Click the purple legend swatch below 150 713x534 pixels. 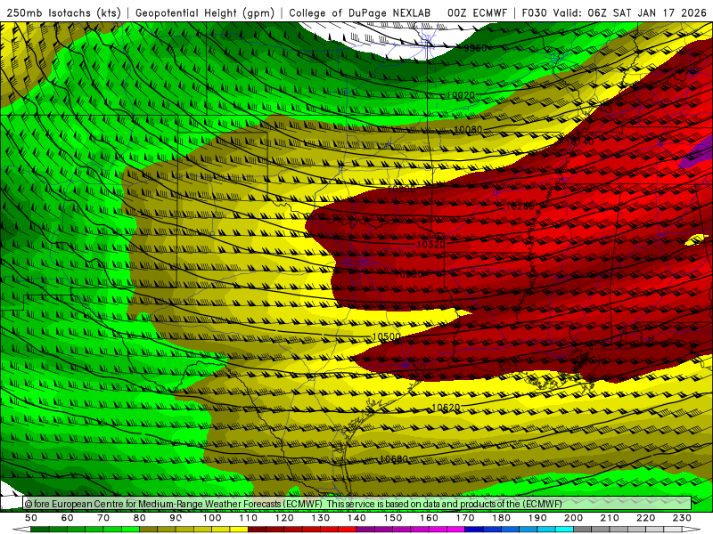[x=384, y=530]
